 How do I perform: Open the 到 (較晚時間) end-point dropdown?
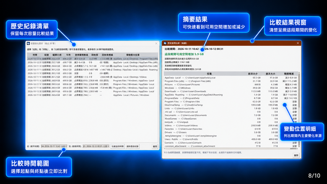[96, 146]
